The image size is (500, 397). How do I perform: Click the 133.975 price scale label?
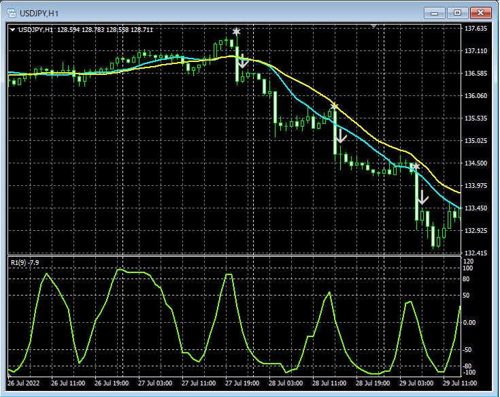pyautogui.click(x=476, y=186)
